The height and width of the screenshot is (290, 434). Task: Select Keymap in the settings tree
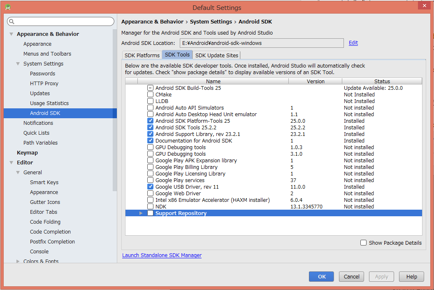tap(27, 152)
